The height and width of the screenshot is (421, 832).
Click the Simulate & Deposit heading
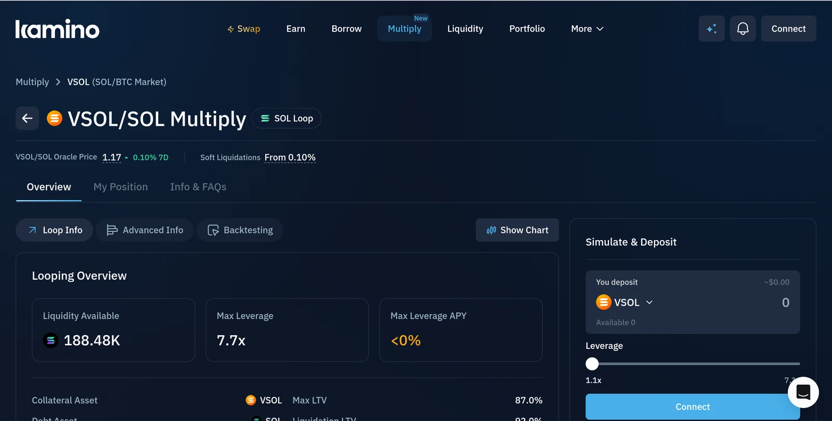pos(631,242)
